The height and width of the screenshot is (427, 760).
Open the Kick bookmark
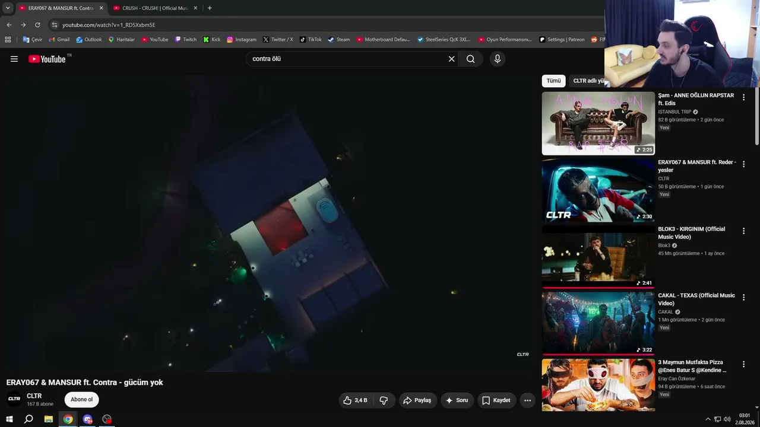tap(211, 40)
